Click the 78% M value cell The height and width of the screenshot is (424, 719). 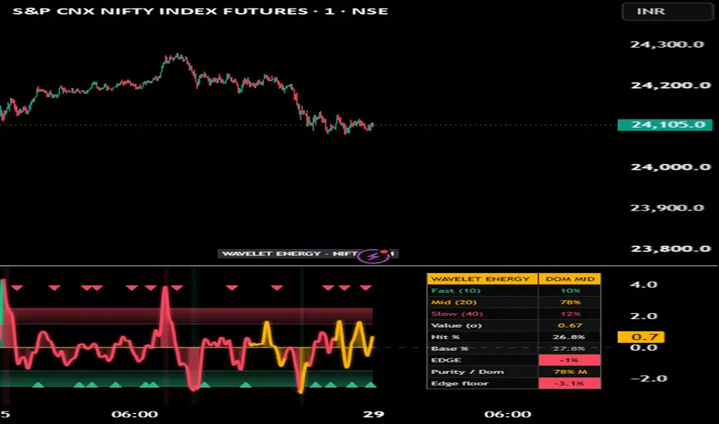[x=570, y=372]
